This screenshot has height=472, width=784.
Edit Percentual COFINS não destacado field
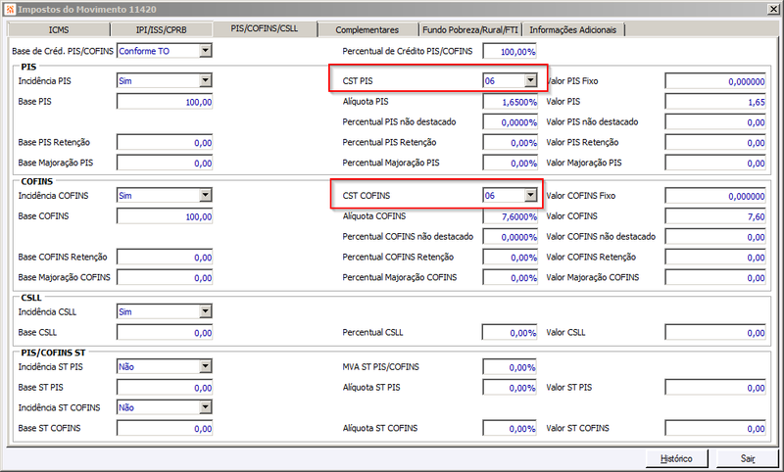(x=510, y=237)
